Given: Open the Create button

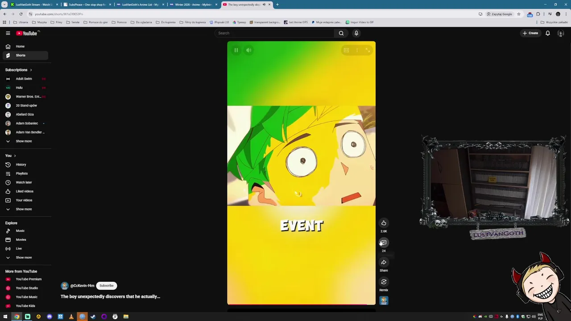Looking at the screenshot, I should point(530,33).
